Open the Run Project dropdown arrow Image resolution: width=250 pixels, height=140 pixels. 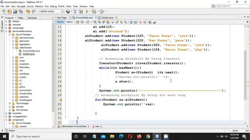tap(90, 11)
